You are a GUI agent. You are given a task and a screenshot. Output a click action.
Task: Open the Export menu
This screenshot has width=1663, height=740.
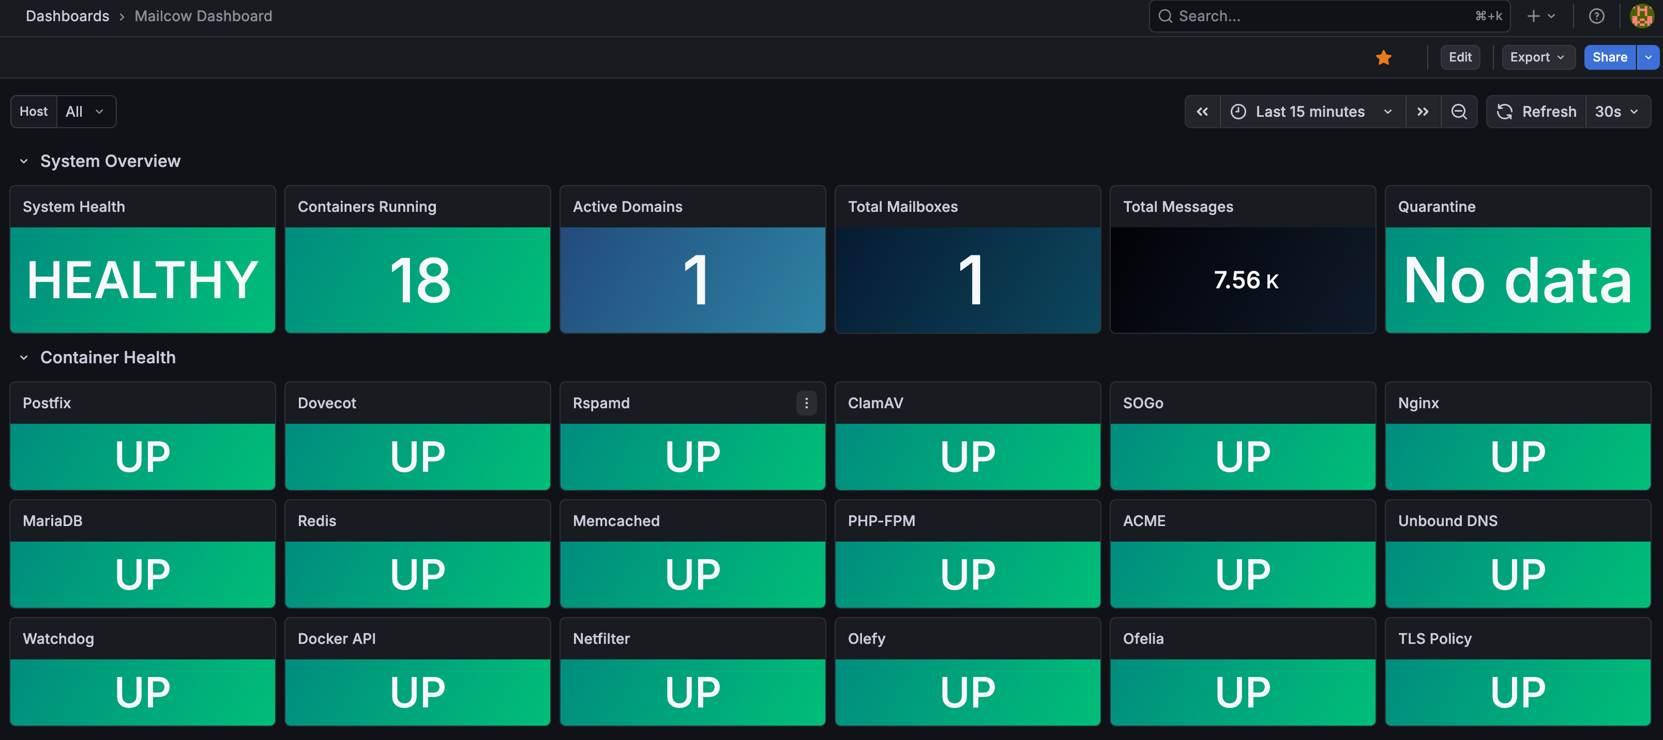pos(1538,57)
